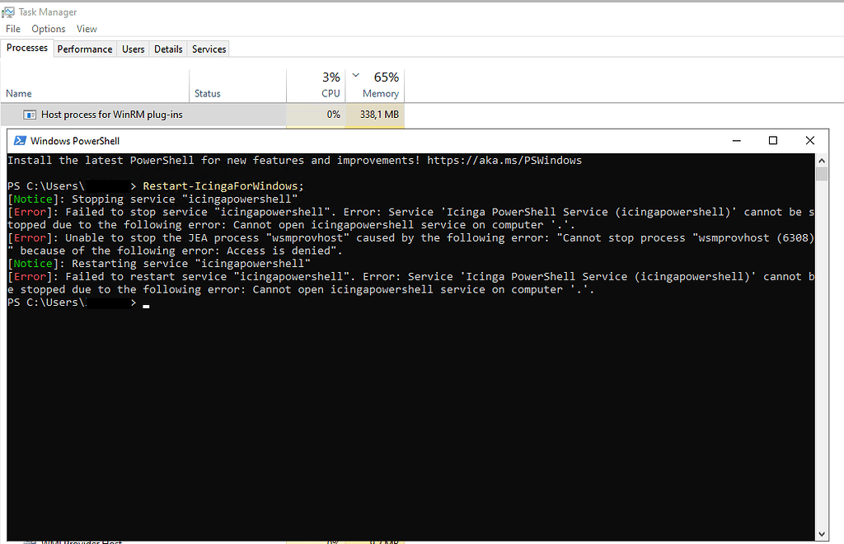Image resolution: width=844 pixels, height=544 pixels.
Task: Open the Details tab
Action: (167, 49)
